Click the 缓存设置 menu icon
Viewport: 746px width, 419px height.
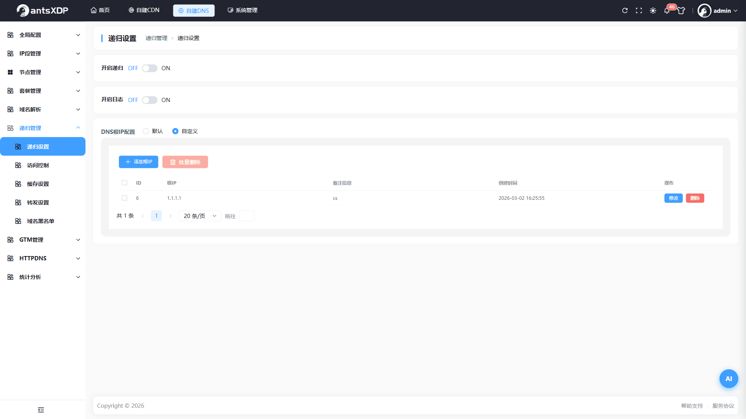[18, 184]
